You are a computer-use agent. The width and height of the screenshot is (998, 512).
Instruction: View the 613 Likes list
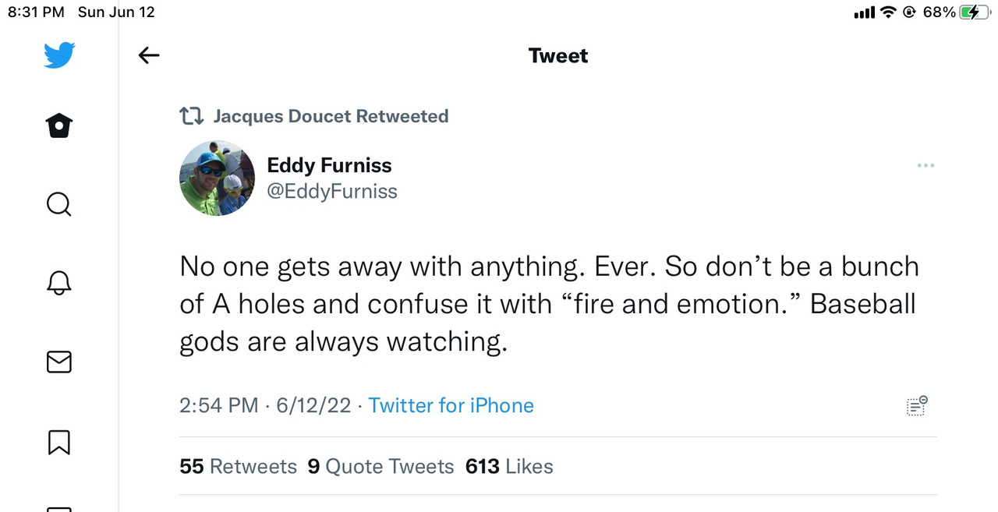[x=509, y=466]
